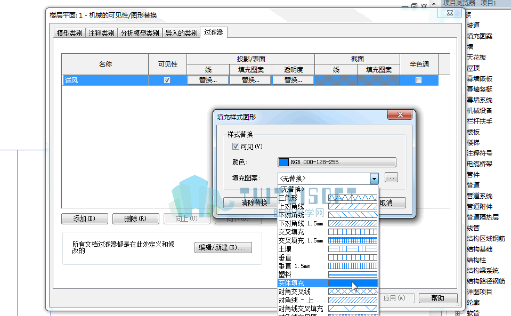Close the visibility/graphics override dialog
The image size is (511, 316).
[x=450, y=13]
